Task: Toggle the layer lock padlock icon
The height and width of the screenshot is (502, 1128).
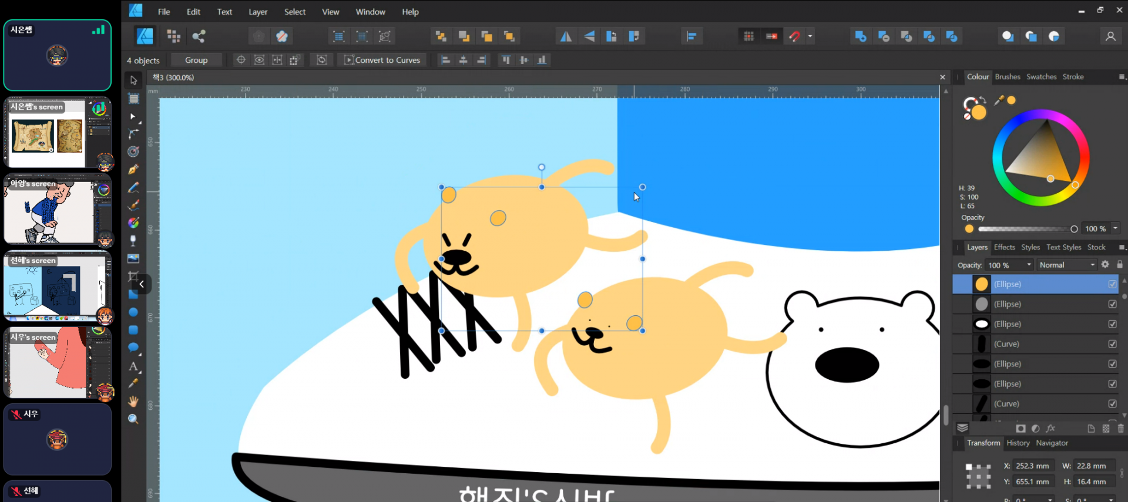Action: click(1120, 265)
